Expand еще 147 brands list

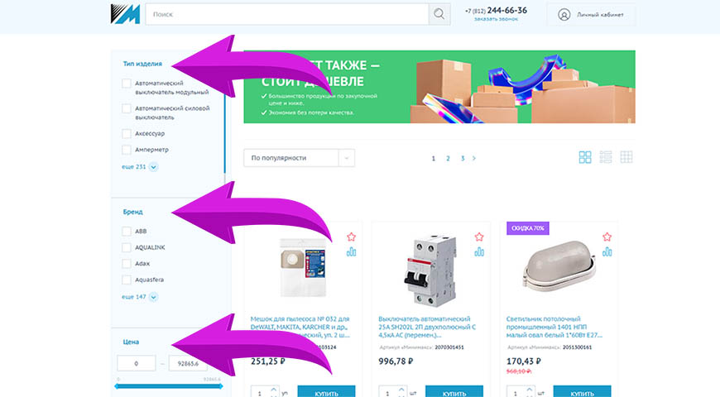(140, 297)
